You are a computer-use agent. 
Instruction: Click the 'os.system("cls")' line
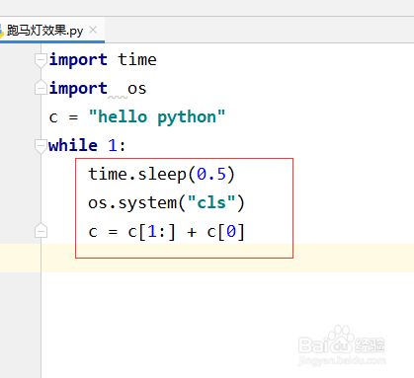[166, 203]
